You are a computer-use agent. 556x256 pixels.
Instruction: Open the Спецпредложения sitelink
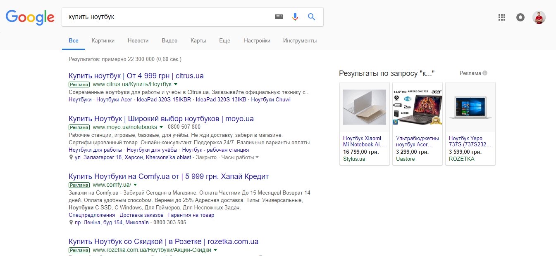[92, 215]
